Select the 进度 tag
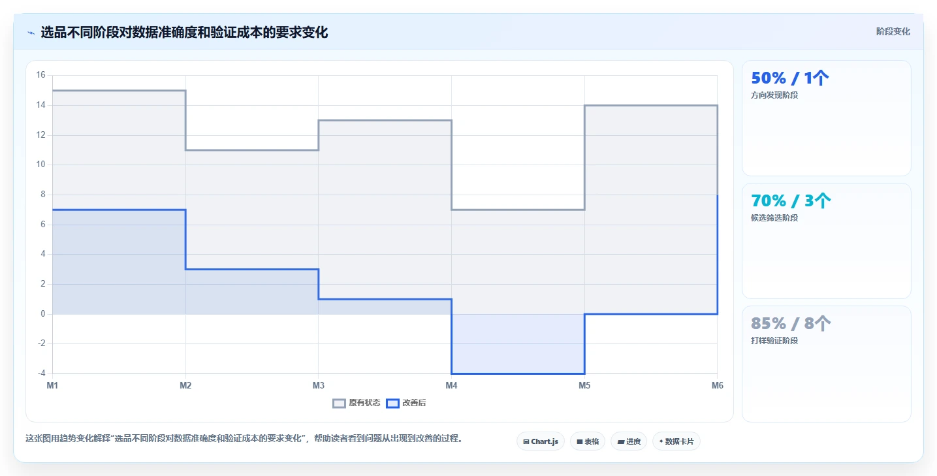 (x=629, y=441)
